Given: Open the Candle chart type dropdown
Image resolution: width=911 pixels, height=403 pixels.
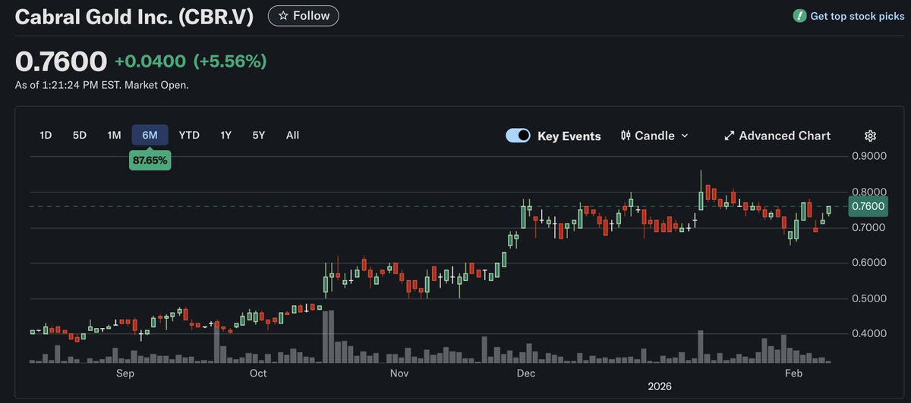Looking at the screenshot, I should [654, 136].
